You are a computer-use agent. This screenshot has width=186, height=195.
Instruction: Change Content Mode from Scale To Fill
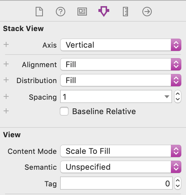pyautogui.click(x=121, y=151)
